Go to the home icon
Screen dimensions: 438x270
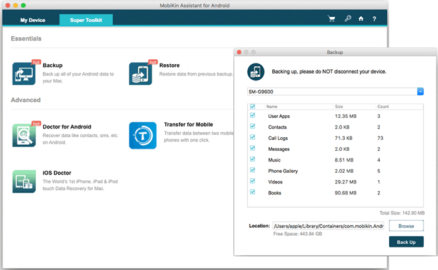click(361, 19)
